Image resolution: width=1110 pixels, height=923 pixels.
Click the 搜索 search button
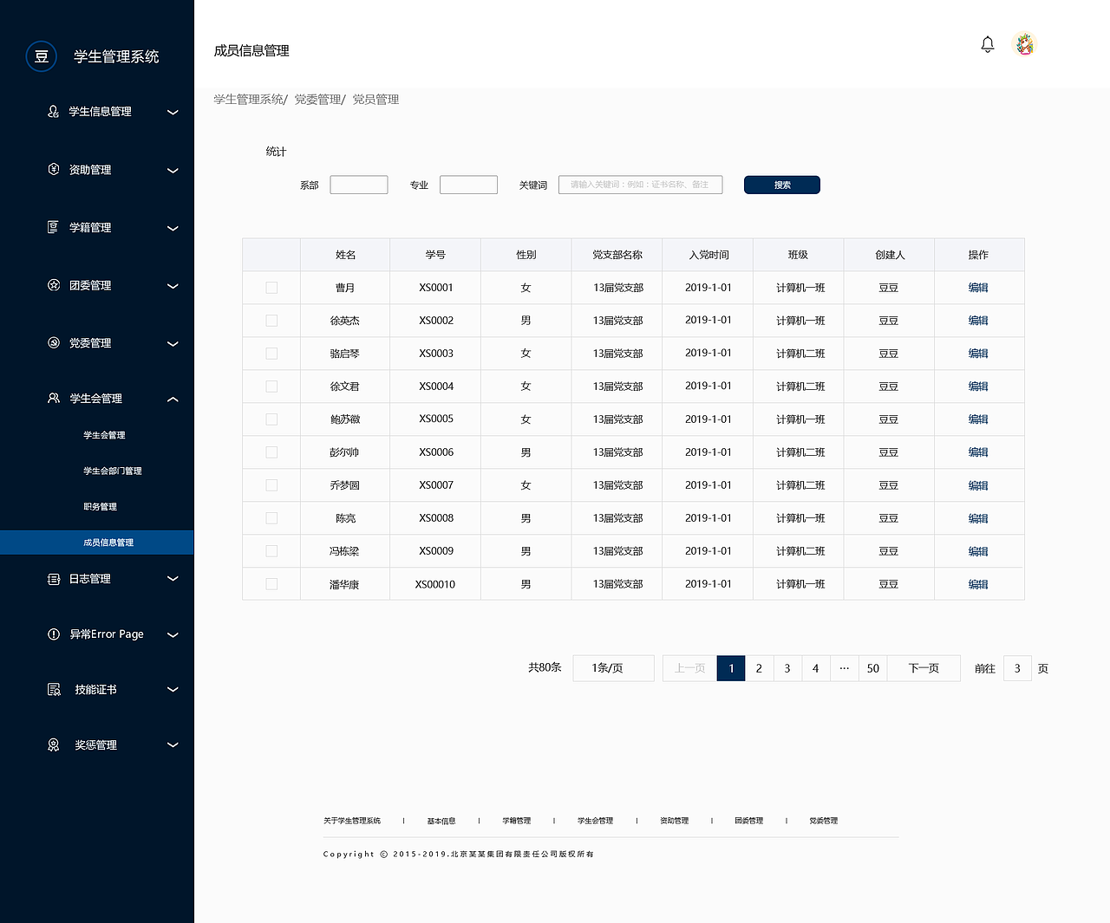pos(782,185)
